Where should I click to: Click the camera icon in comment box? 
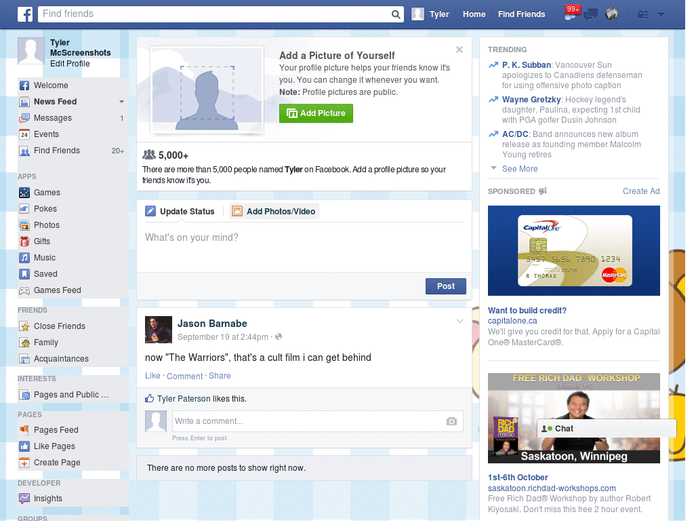click(451, 421)
